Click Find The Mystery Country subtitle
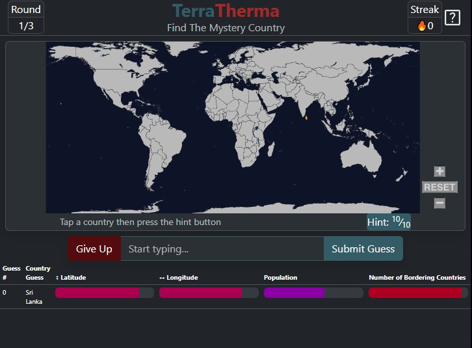 pos(226,28)
